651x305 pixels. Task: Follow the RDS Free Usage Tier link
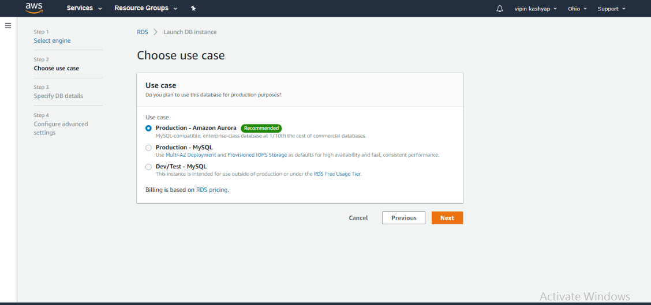tap(338, 174)
